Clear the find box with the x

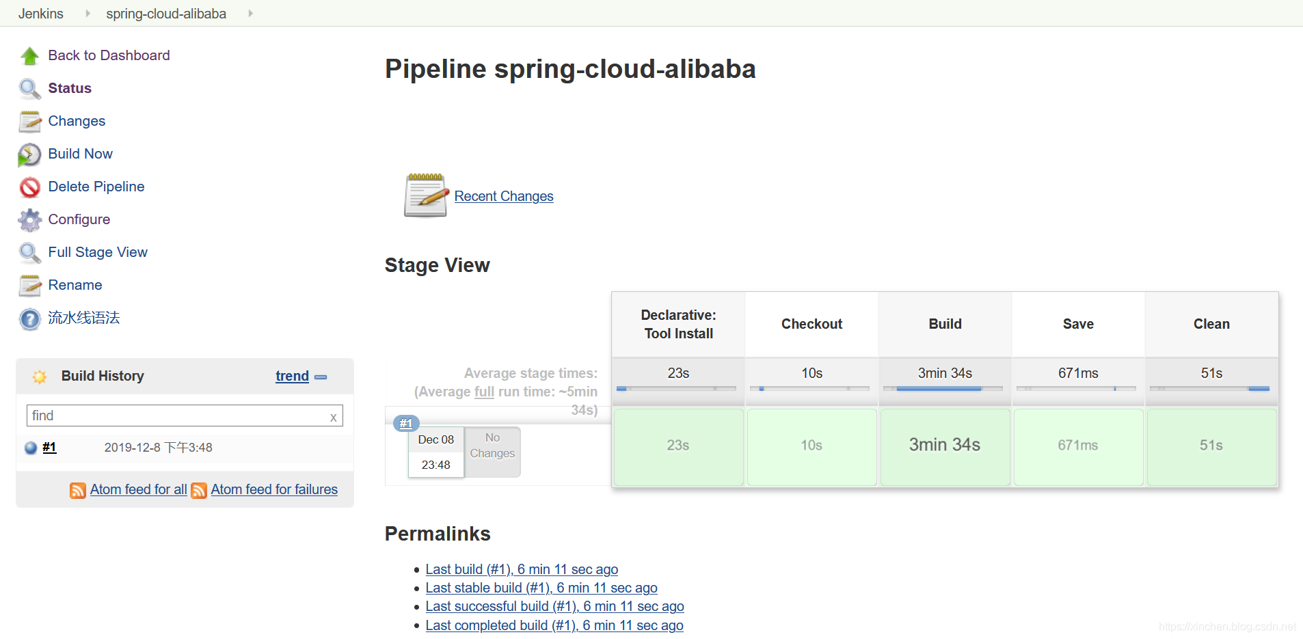point(334,417)
